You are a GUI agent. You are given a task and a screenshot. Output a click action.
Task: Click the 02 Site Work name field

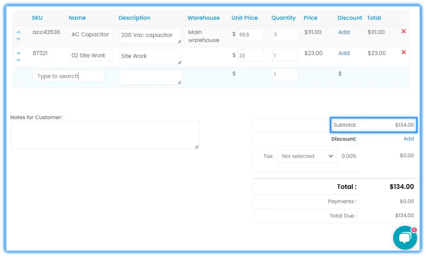click(91, 55)
